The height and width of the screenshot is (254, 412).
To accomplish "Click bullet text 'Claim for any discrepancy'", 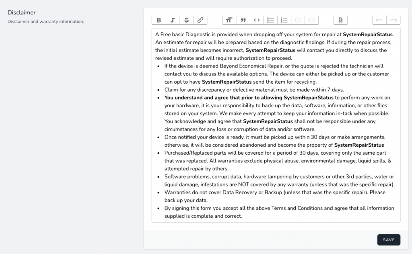I will [x=254, y=90].
